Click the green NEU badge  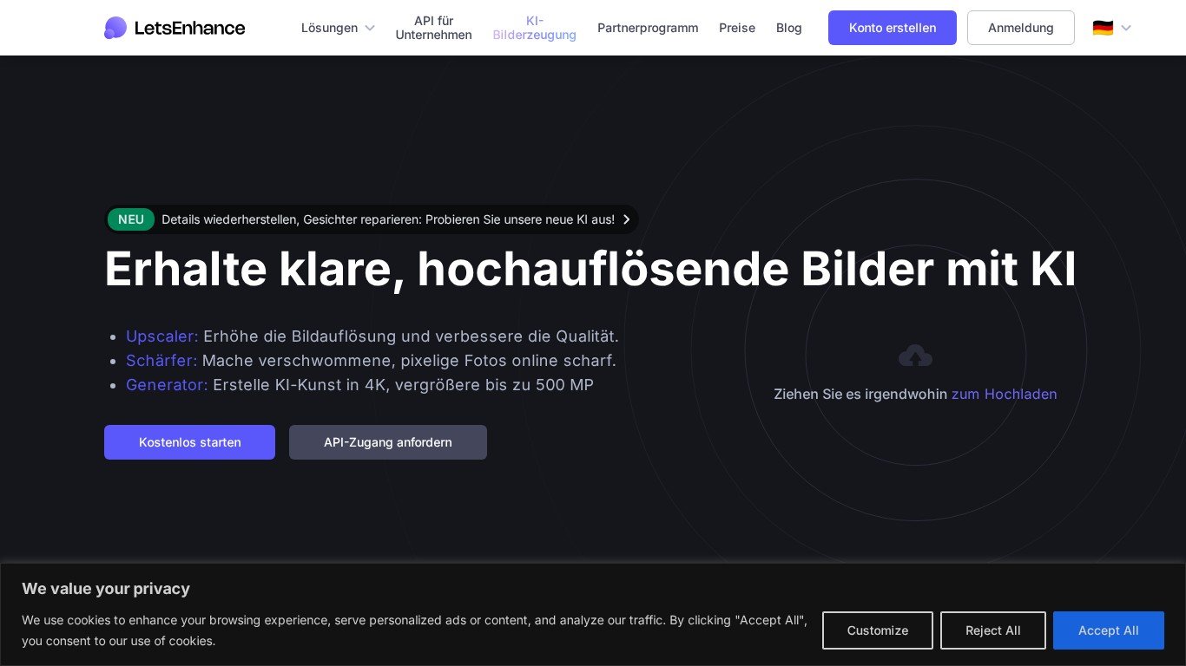click(x=131, y=219)
